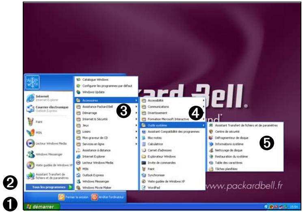Launch Nettoyage de disque
Screen dimensions: 303x212
coord(245,150)
